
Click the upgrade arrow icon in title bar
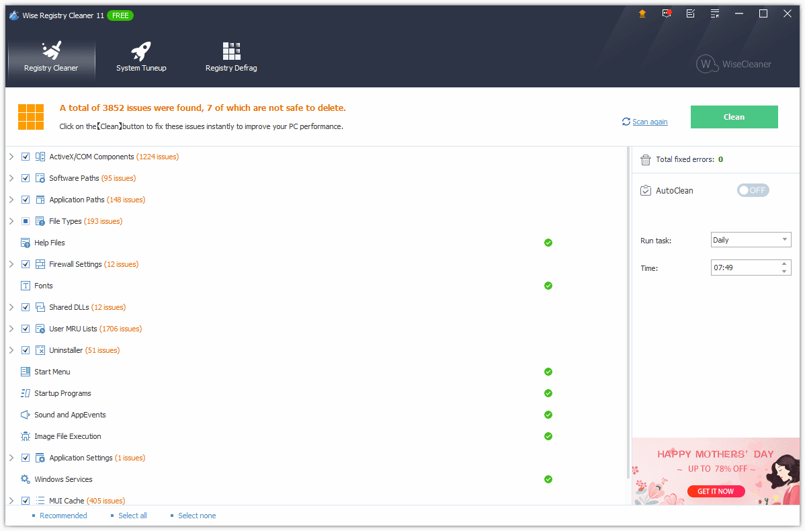coord(642,13)
